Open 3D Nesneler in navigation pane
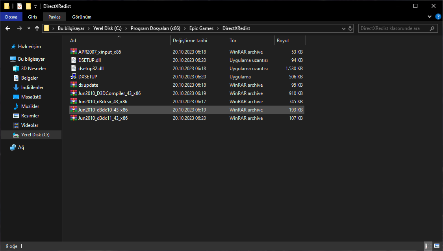 coord(33,69)
